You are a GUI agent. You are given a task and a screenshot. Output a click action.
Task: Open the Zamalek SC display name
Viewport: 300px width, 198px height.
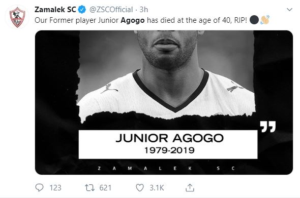point(55,10)
